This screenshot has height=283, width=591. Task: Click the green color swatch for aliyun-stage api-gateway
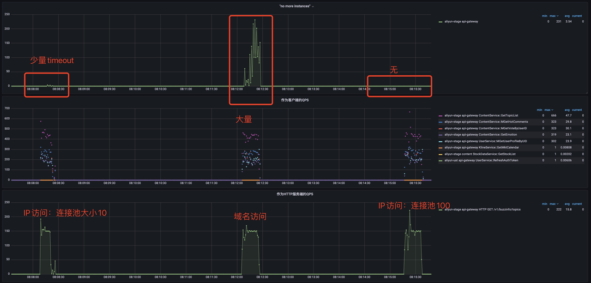pyautogui.click(x=440, y=21)
